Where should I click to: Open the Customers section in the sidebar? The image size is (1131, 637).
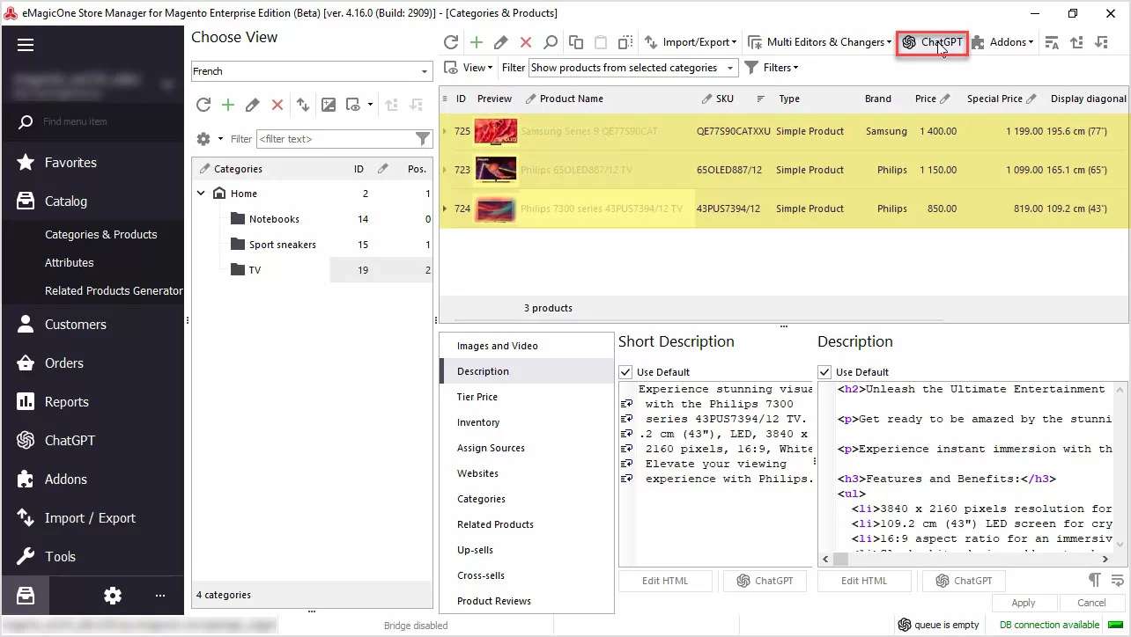point(92,324)
